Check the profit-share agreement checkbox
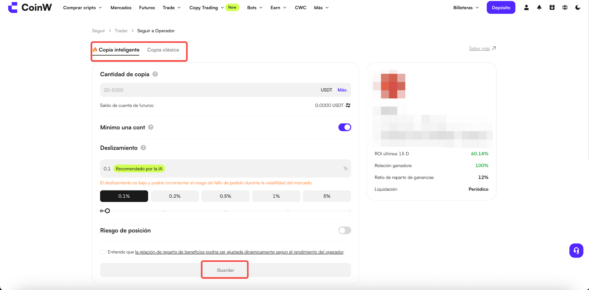 point(103,252)
